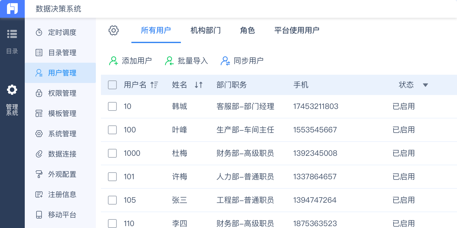
Task: Switch to the 机构部门 tab
Action: coord(205,30)
